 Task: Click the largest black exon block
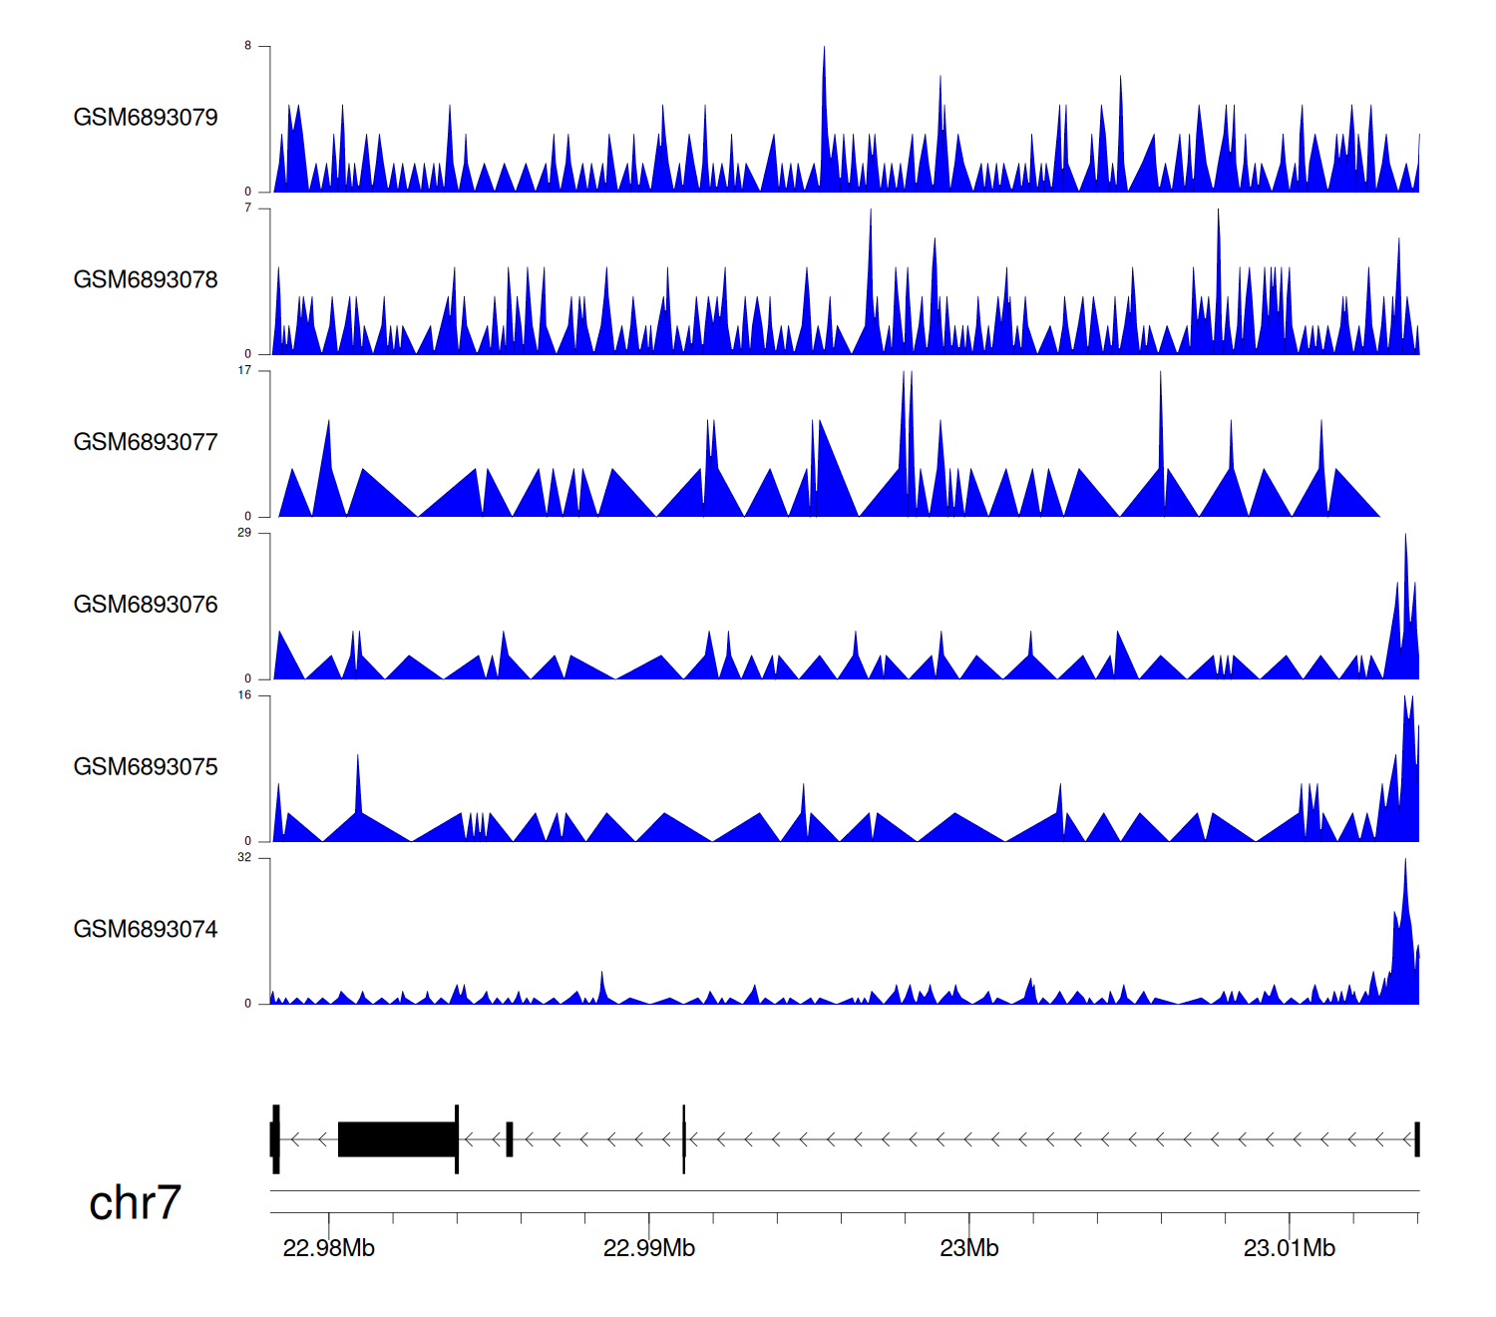tap(397, 1139)
